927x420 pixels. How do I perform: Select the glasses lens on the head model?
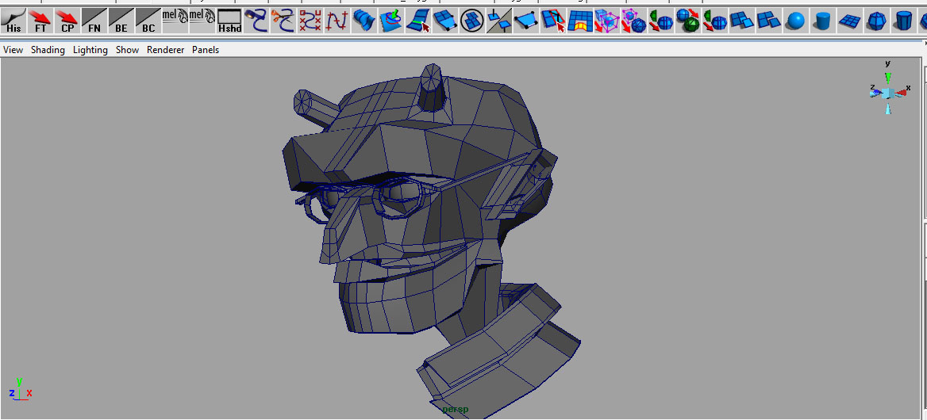click(401, 197)
